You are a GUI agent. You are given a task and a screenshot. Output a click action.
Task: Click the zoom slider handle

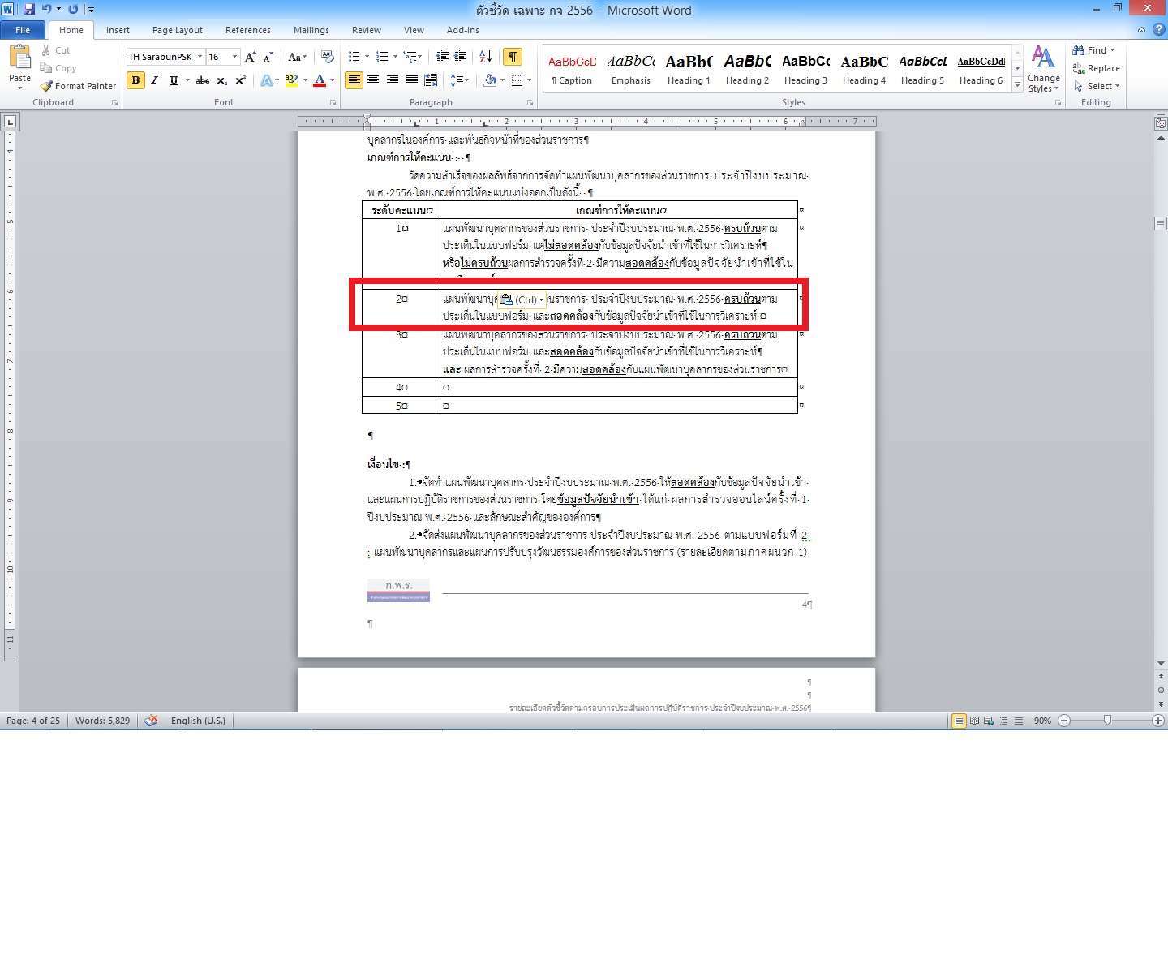click(1108, 721)
